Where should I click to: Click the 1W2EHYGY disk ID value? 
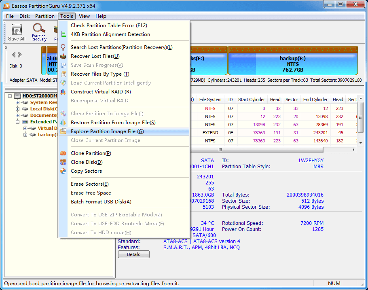pyautogui.click(x=311, y=161)
